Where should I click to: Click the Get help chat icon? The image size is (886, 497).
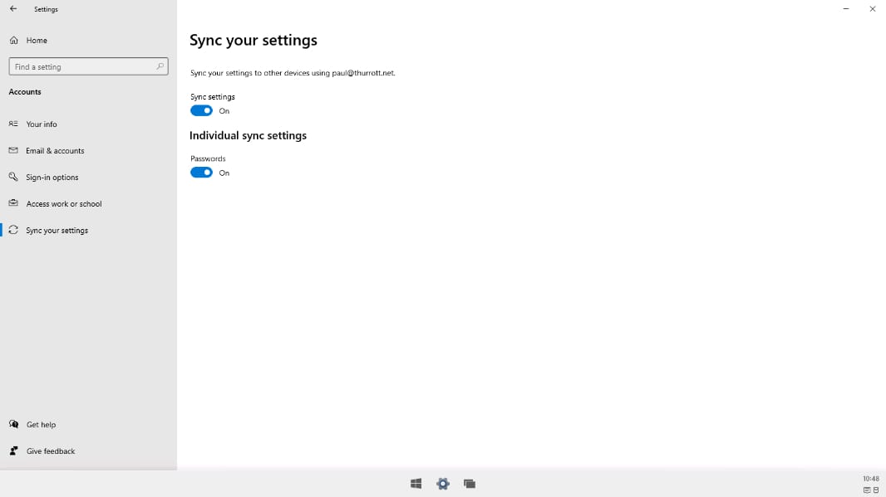pos(13,424)
